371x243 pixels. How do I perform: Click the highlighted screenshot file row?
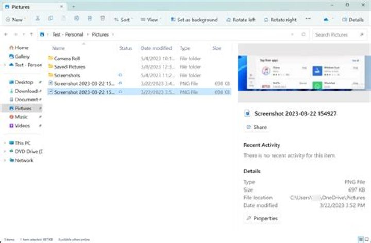(x=139, y=92)
